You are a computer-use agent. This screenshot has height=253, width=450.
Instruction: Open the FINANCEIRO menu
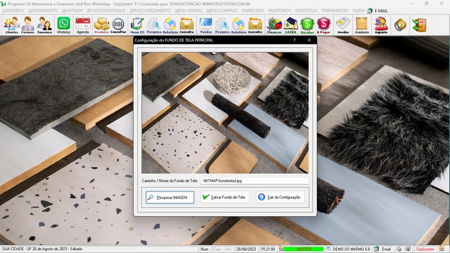(253, 11)
